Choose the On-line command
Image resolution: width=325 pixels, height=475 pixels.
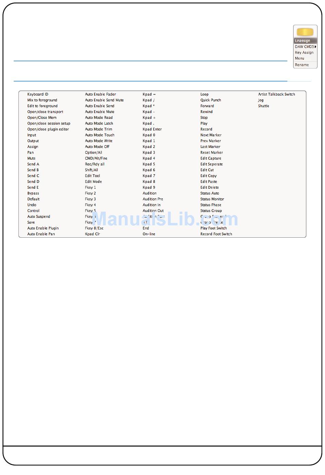tap(149, 234)
